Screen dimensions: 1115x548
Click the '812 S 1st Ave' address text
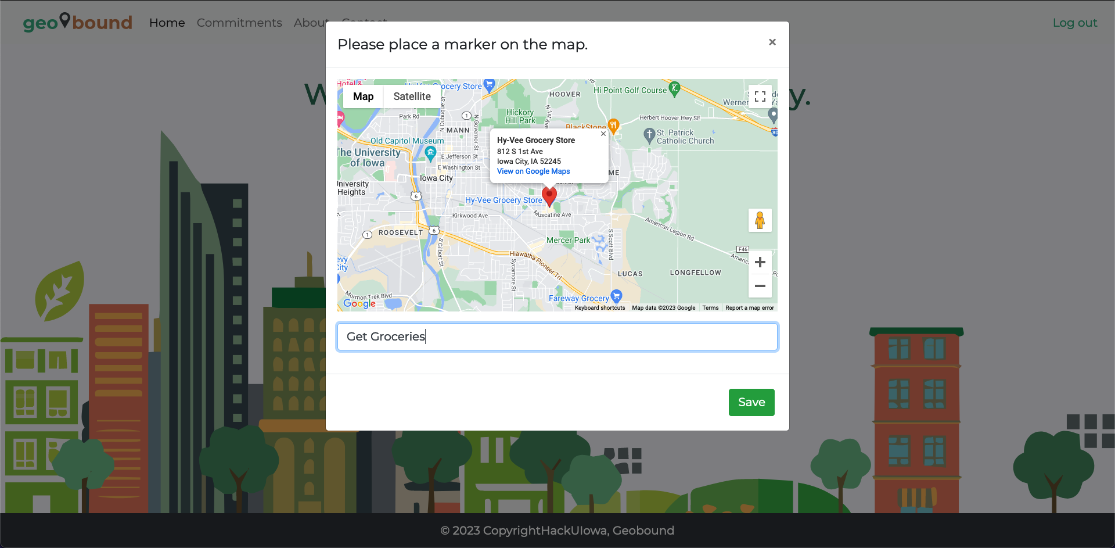(520, 152)
